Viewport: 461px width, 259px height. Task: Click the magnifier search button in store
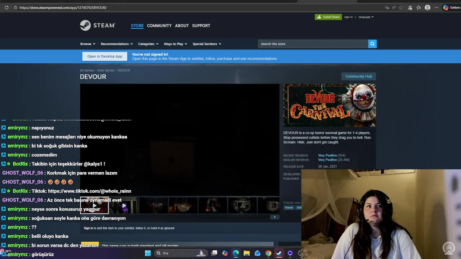372,44
